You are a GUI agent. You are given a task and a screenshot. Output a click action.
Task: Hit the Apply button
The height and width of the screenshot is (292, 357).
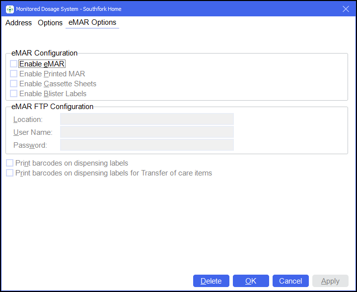330,281
